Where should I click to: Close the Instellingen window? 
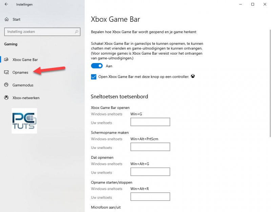tap(265, 4)
